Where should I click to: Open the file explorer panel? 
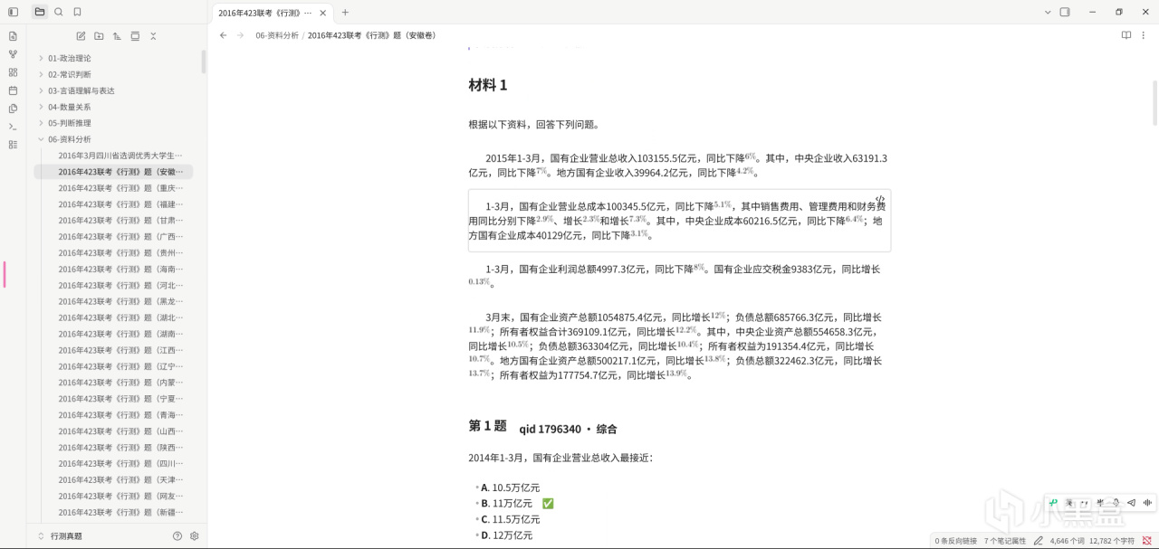click(39, 12)
